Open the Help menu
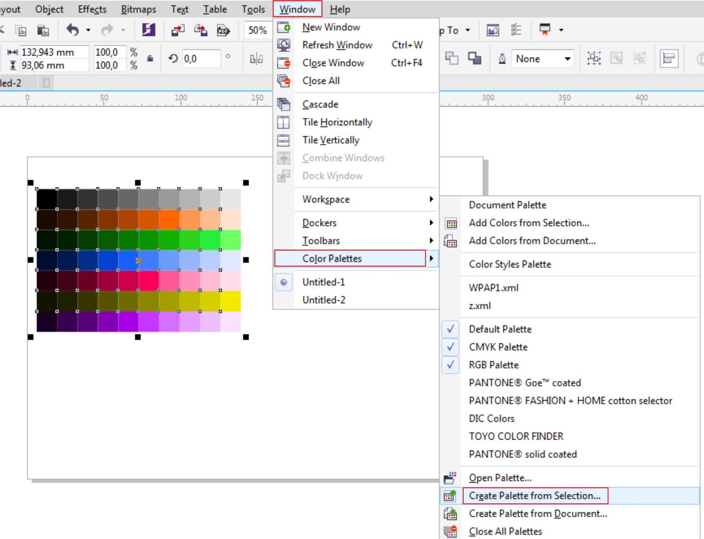Viewport: 704px width, 539px height. [x=340, y=9]
